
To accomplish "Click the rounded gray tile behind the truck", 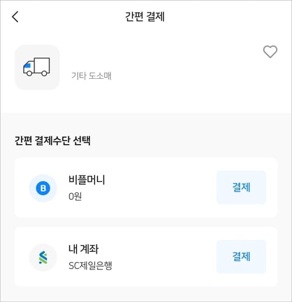I will point(37,67).
